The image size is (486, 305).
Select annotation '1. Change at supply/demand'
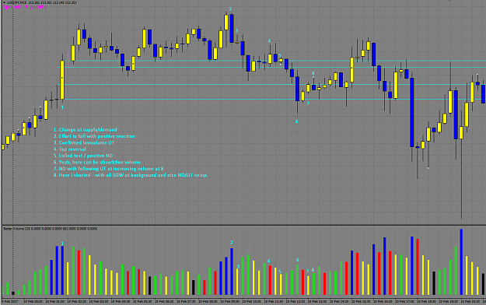pos(86,130)
